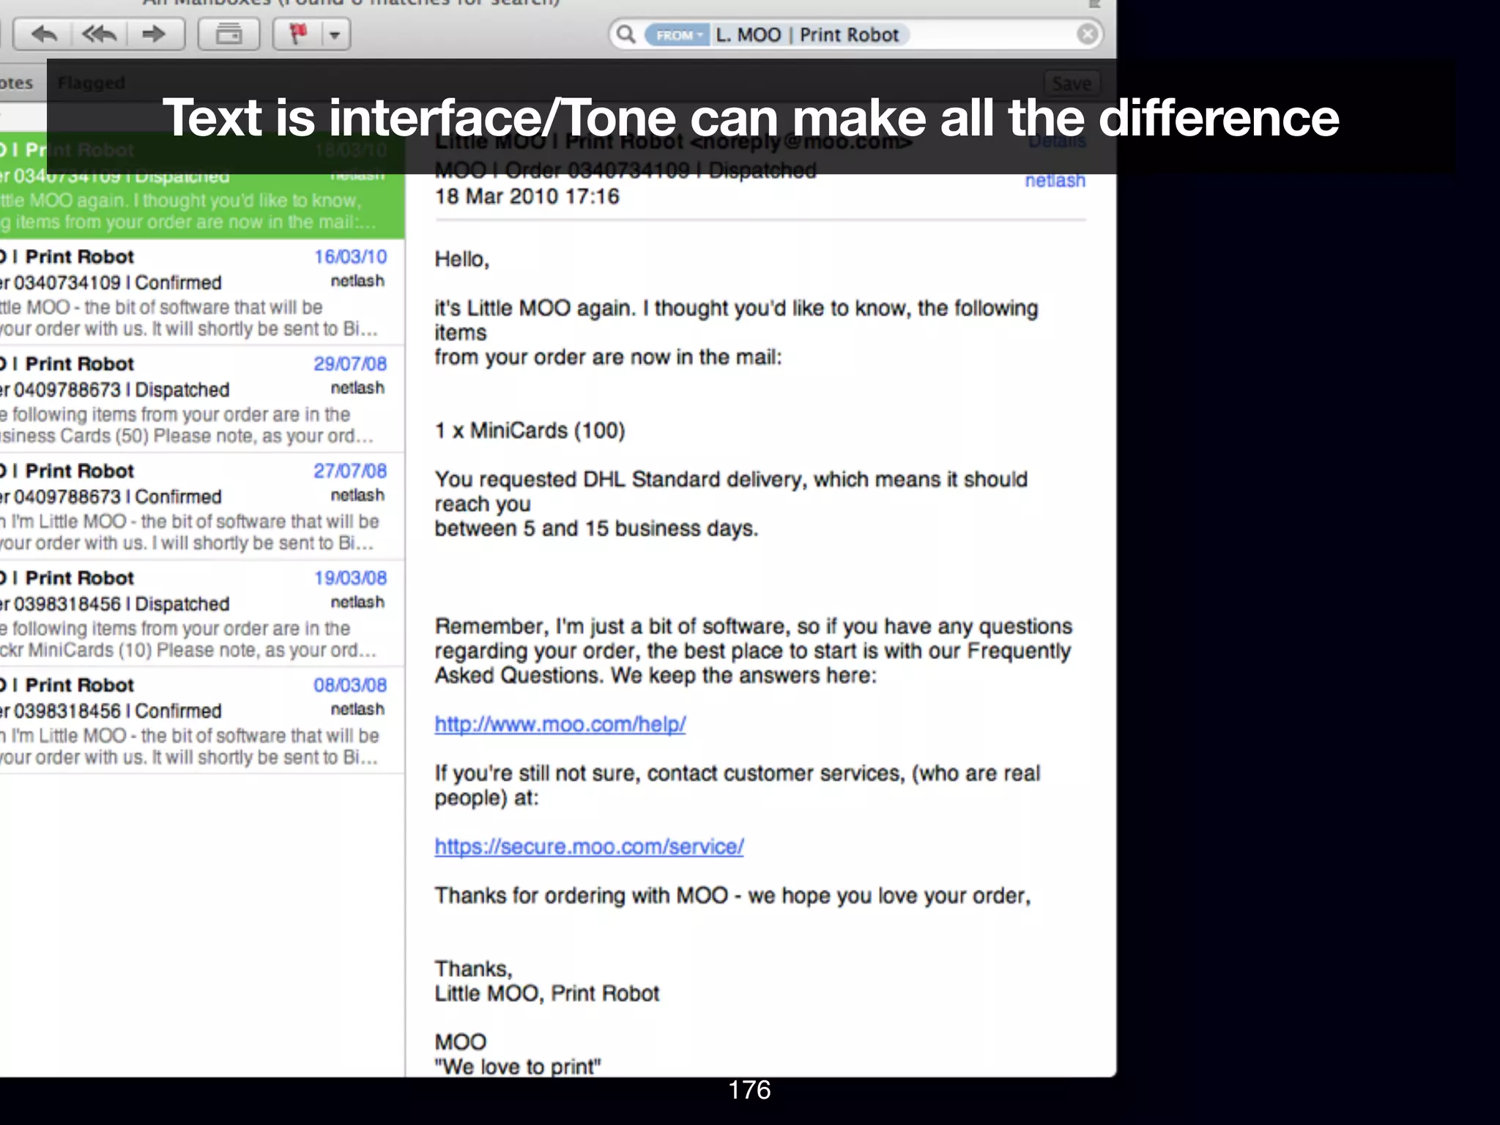This screenshot has width=1500, height=1125.
Task: Click the Forward arrow button
Action: [155, 34]
